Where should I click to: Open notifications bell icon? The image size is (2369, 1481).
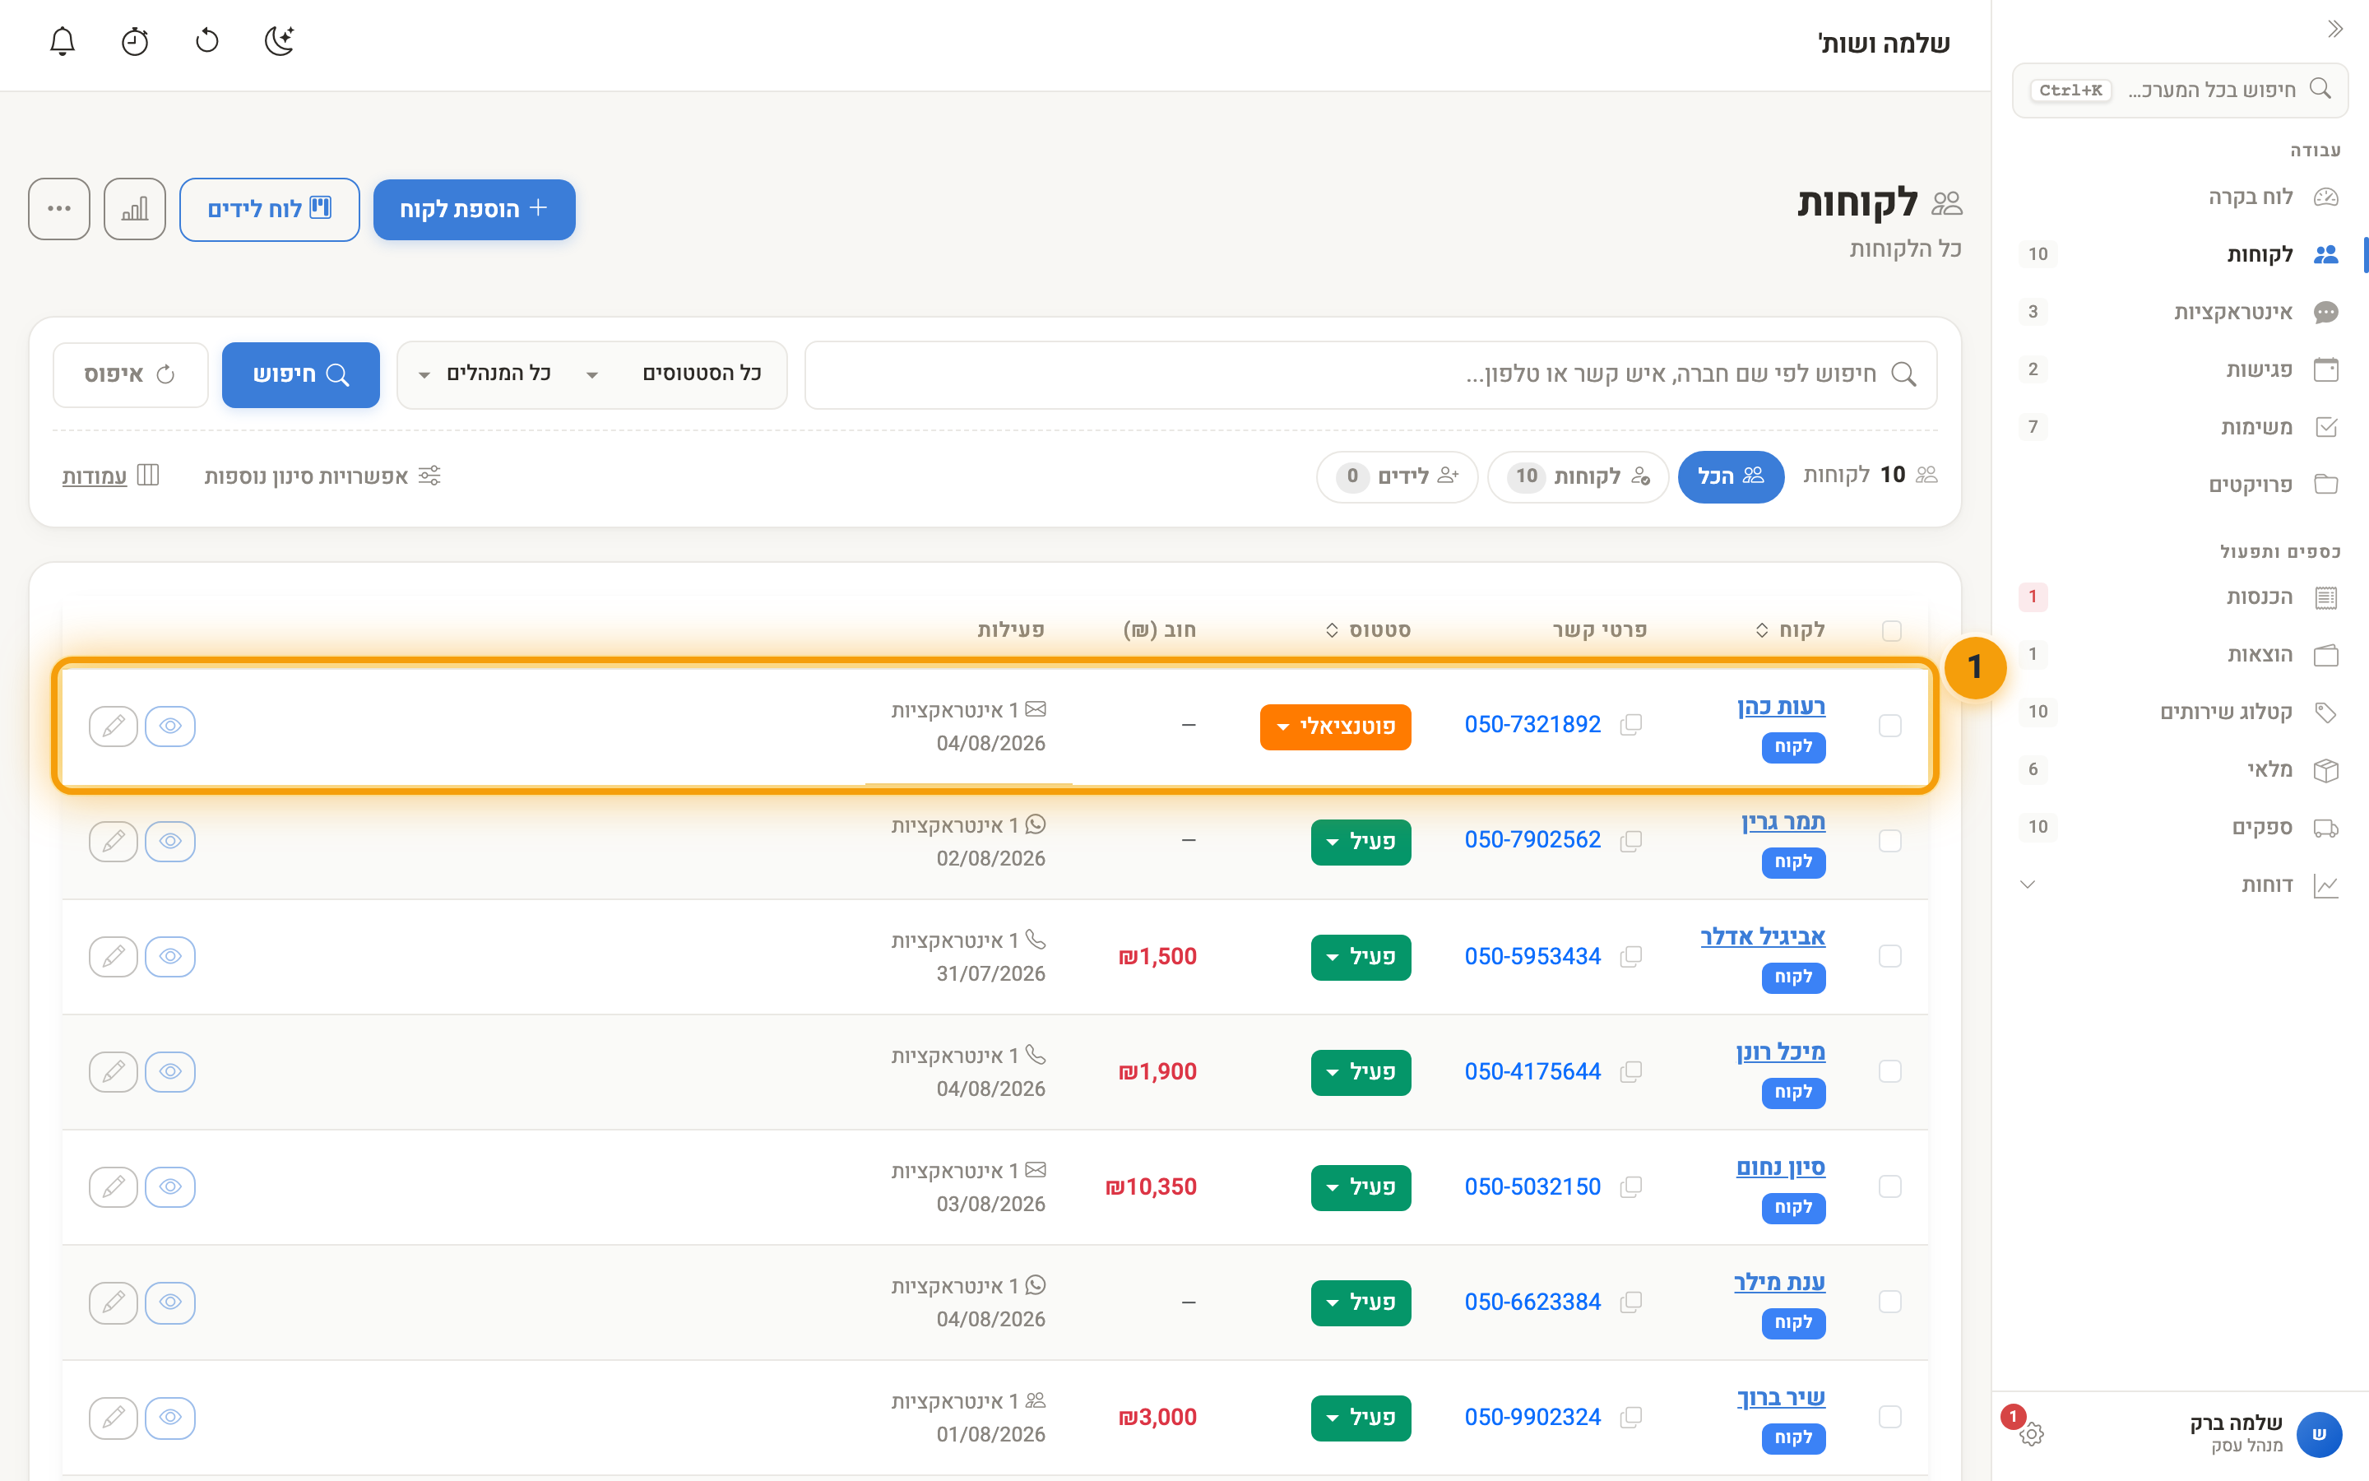(63, 41)
